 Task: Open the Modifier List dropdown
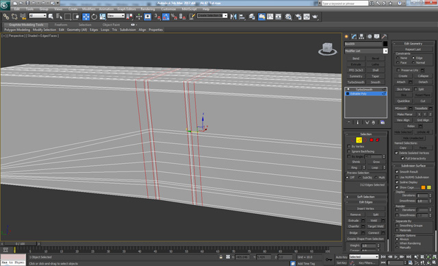coord(366,51)
